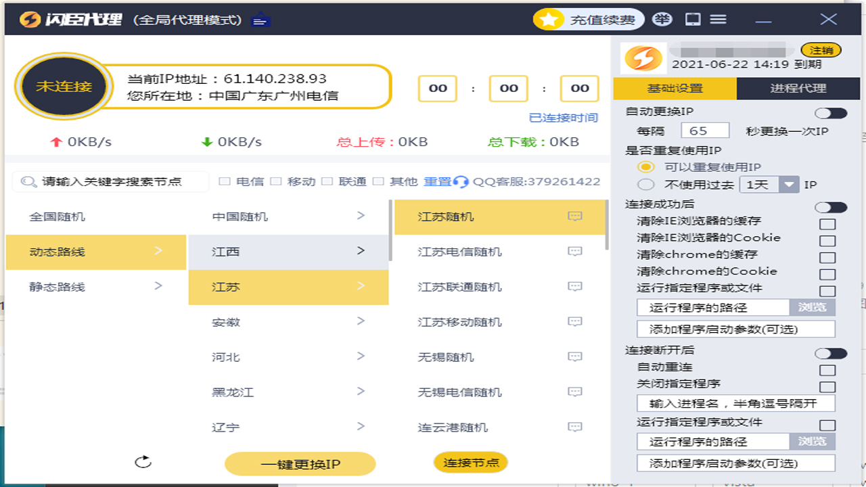
Task: Open the 举 report icon
Action: click(662, 20)
